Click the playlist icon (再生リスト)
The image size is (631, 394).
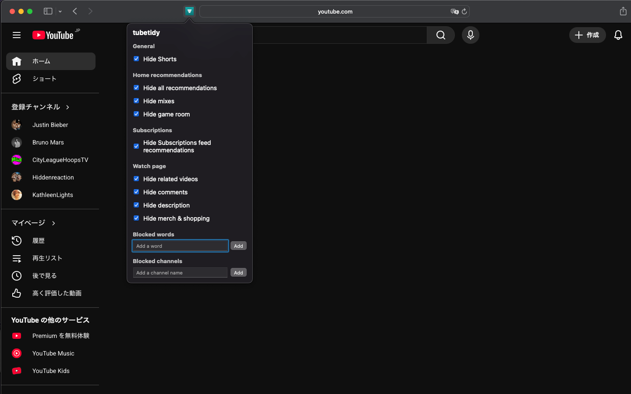[17, 258]
